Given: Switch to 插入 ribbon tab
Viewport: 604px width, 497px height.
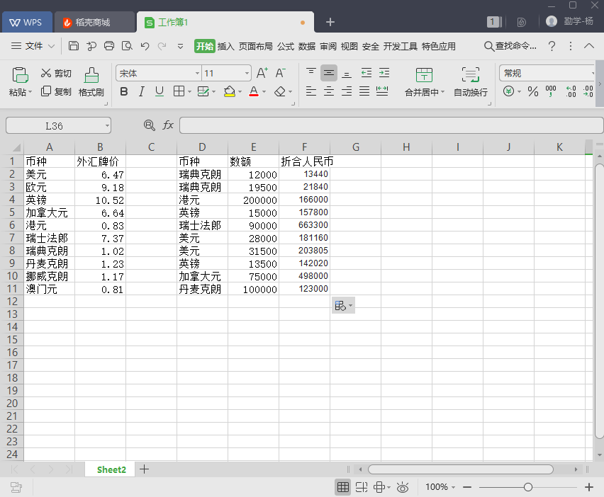Looking at the screenshot, I should coord(225,46).
